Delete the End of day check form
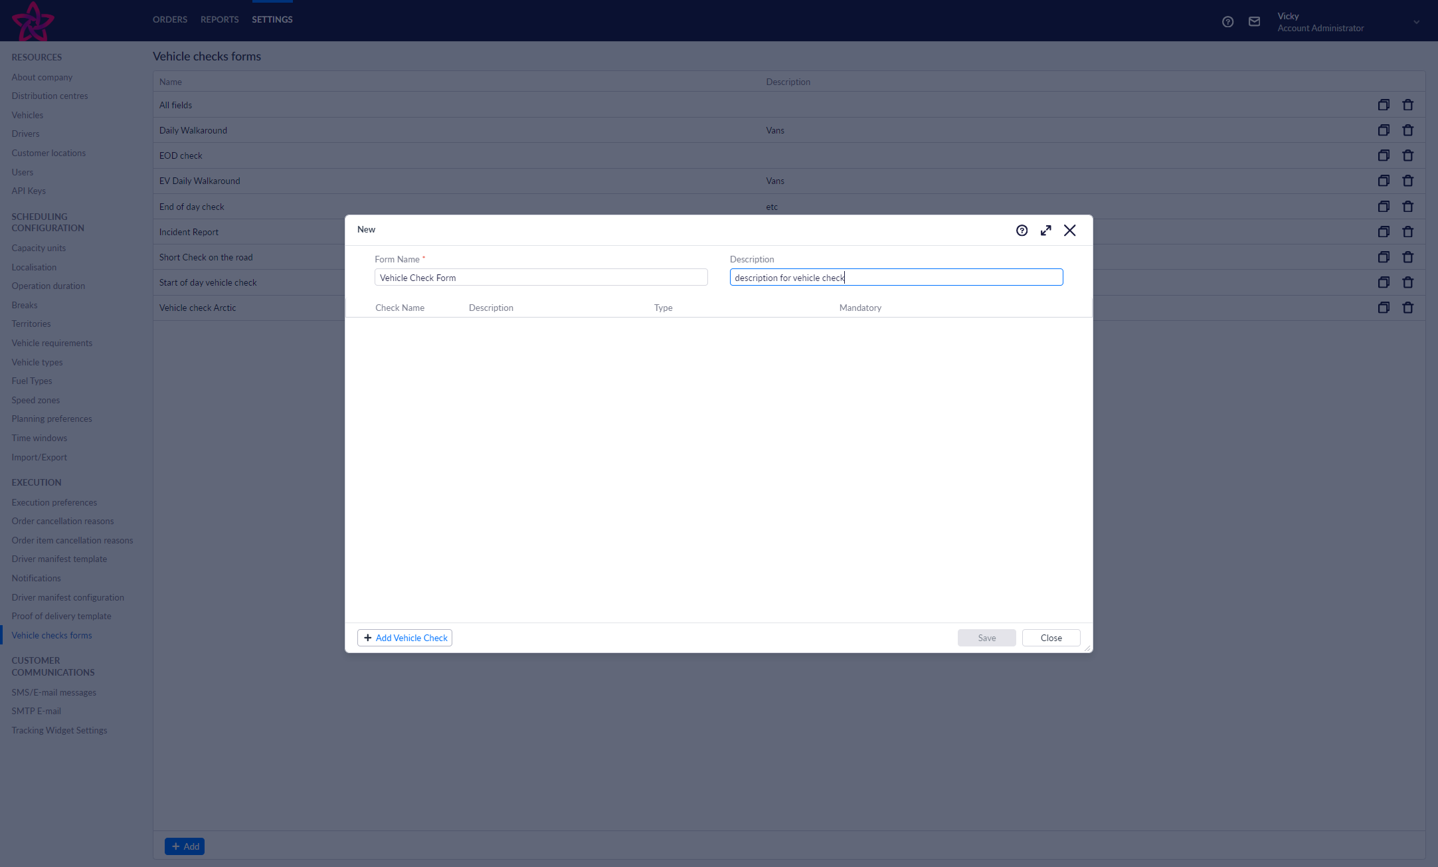Image resolution: width=1438 pixels, height=867 pixels. (1407, 207)
